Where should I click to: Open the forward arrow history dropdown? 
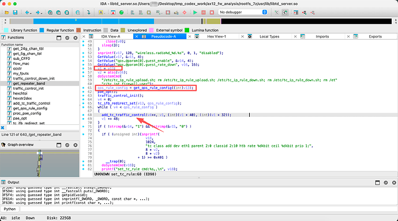(x=42, y=13)
